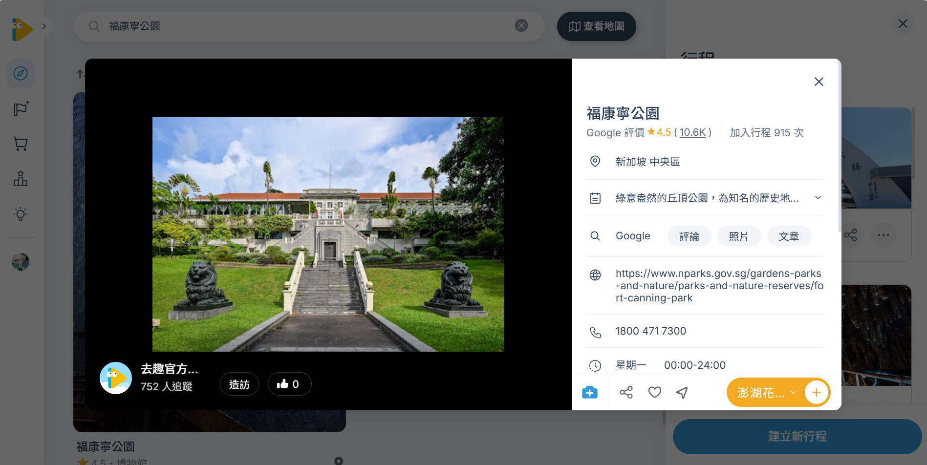This screenshot has width=927, height=465.
Task: Open the trip flag icon in sidebar
Action: click(x=21, y=109)
